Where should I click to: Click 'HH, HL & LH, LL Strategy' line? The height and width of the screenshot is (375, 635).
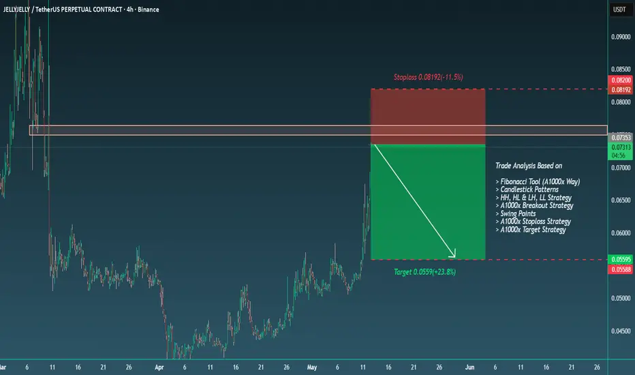pyautogui.click(x=533, y=198)
